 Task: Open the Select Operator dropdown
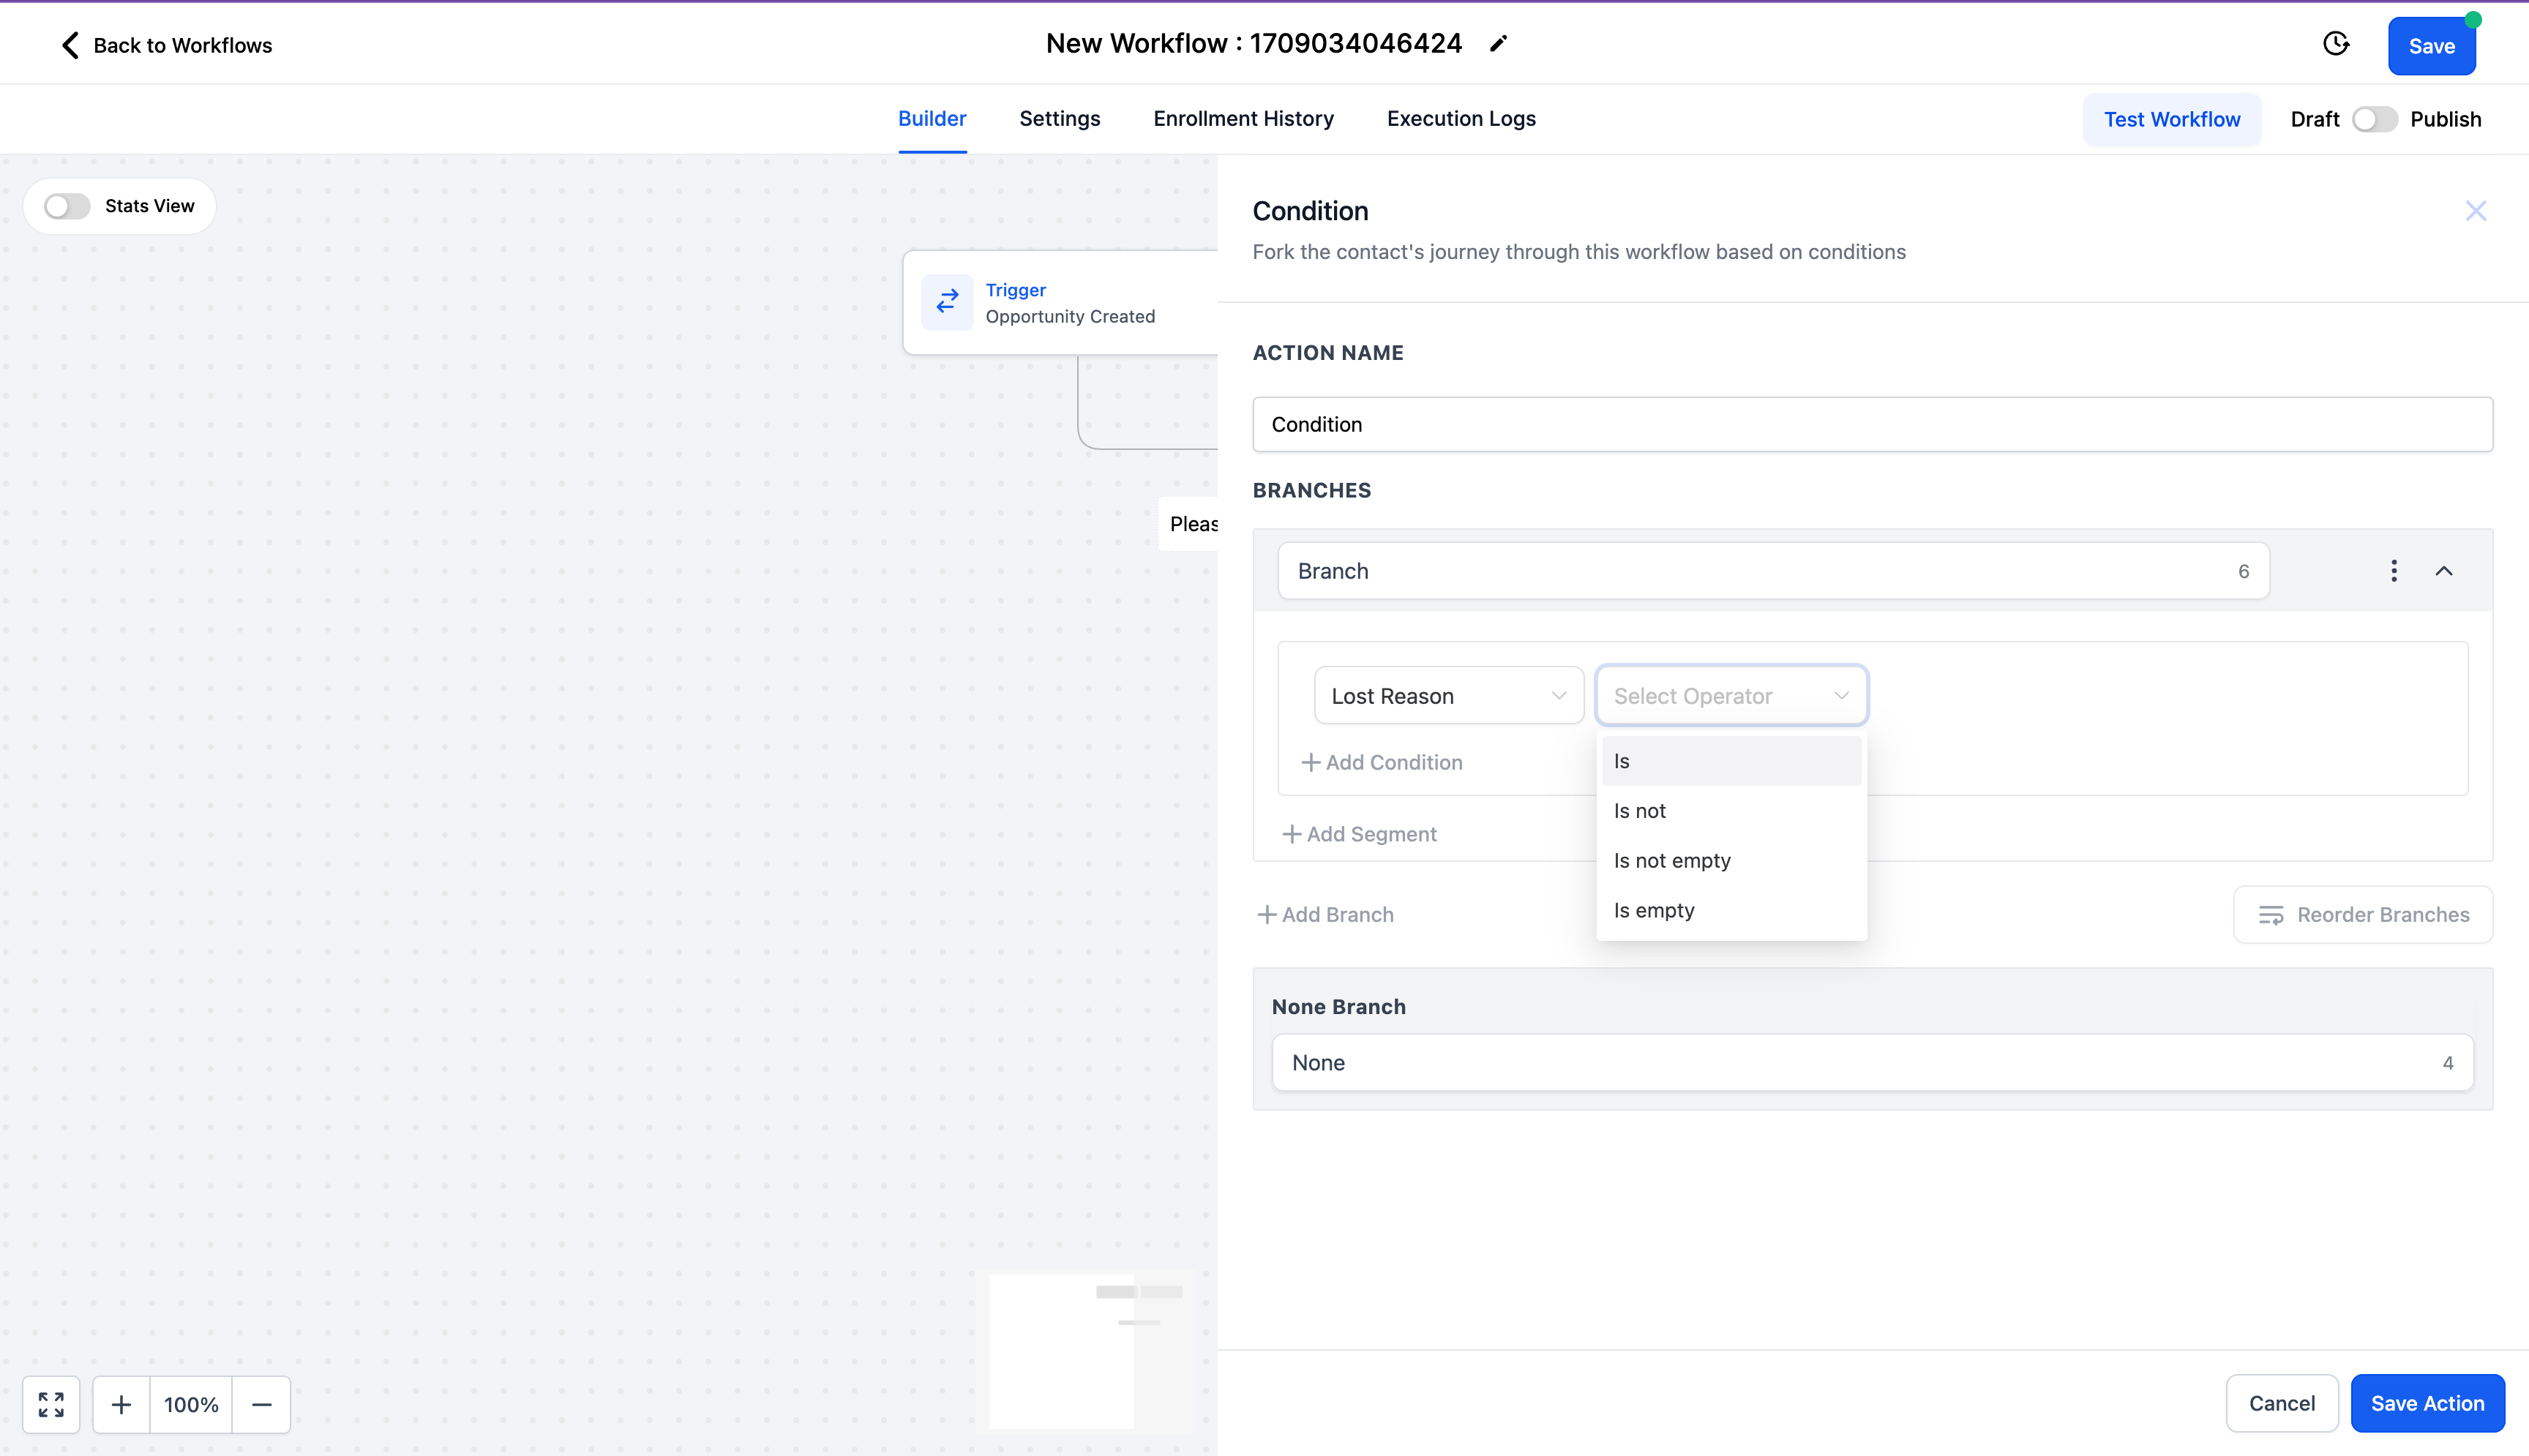(1731, 696)
